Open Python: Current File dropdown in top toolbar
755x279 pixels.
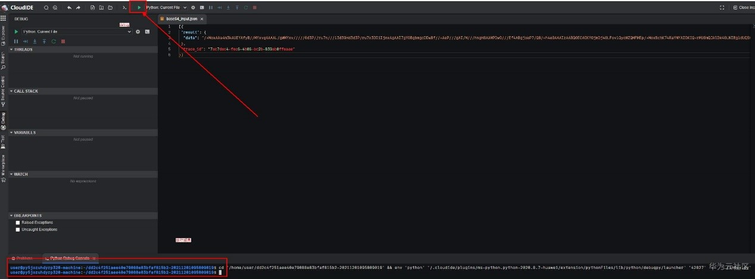167,8
